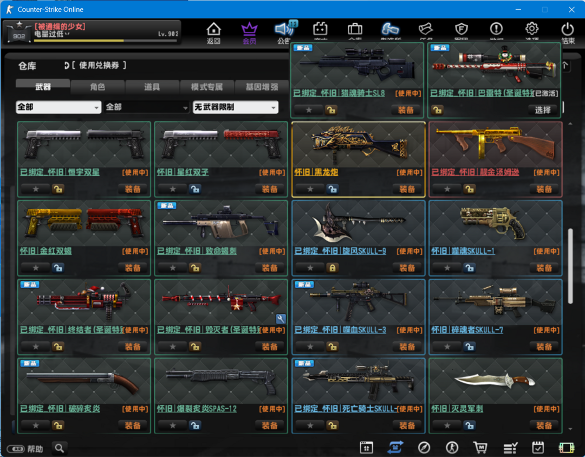Toggle favorite star on 金红双蝎 card
Screen dimensions: 585x457
pyautogui.click(x=35, y=268)
